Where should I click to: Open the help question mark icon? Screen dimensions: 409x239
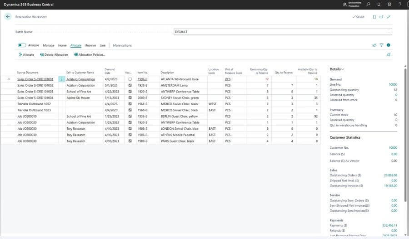click(400, 5)
